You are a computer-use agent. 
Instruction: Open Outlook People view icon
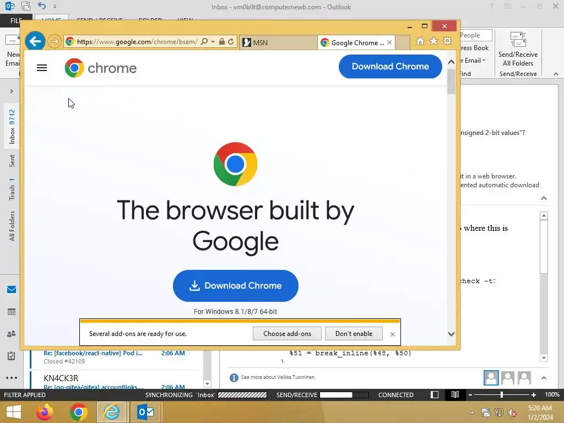click(x=12, y=334)
